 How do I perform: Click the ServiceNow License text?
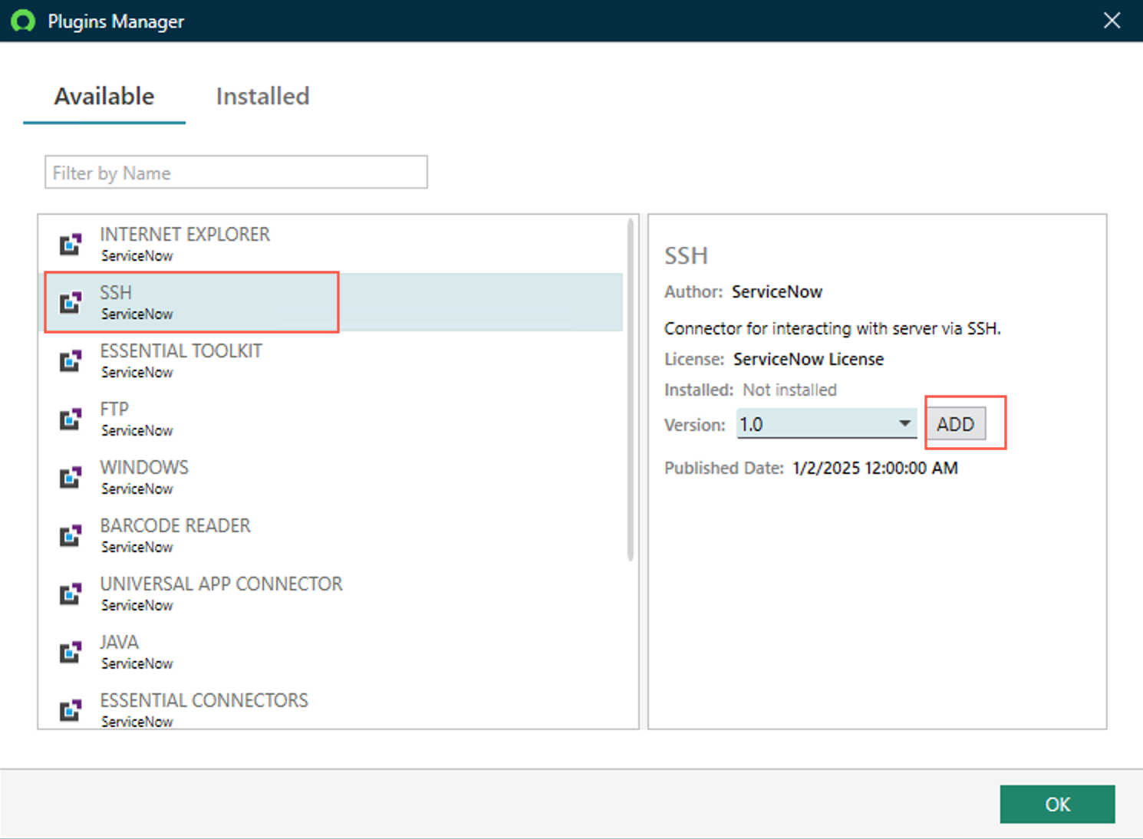point(809,359)
